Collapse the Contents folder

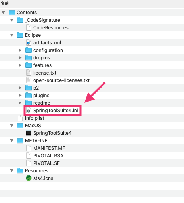coord(4,13)
